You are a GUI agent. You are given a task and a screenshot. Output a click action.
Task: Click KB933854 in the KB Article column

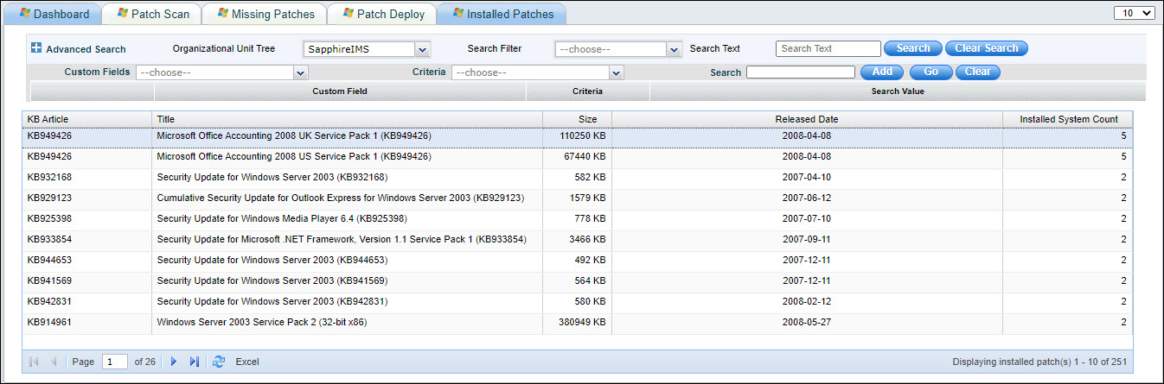coord(49,240)
